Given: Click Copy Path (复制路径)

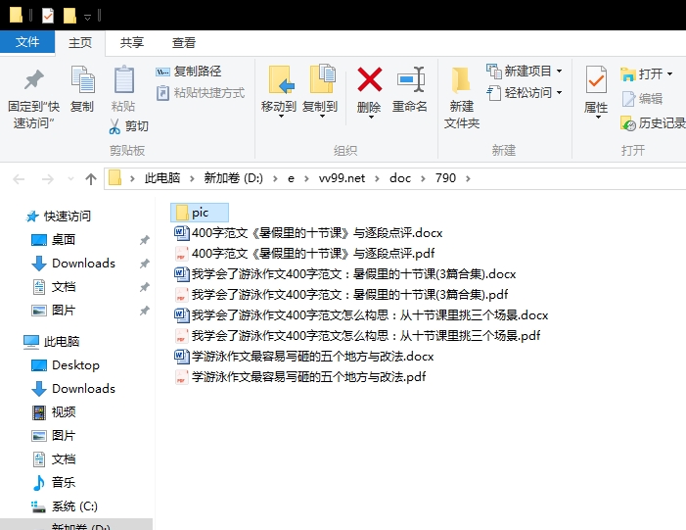Looking at the screenshot, I should click(188, 72).
